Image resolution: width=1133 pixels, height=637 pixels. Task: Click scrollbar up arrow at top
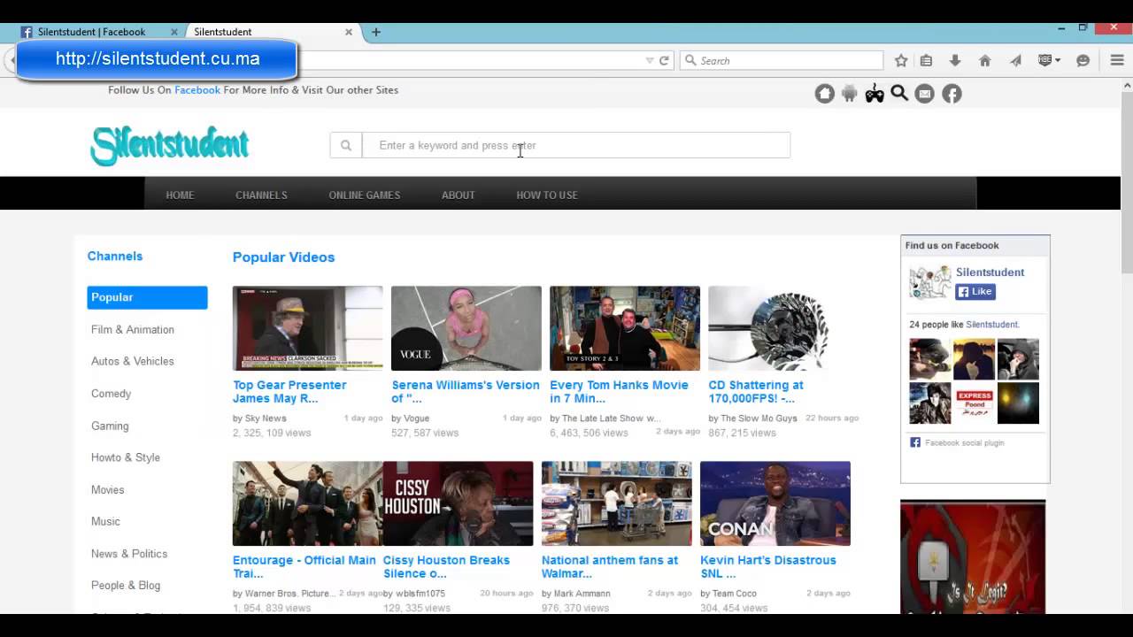point(1126,84)
